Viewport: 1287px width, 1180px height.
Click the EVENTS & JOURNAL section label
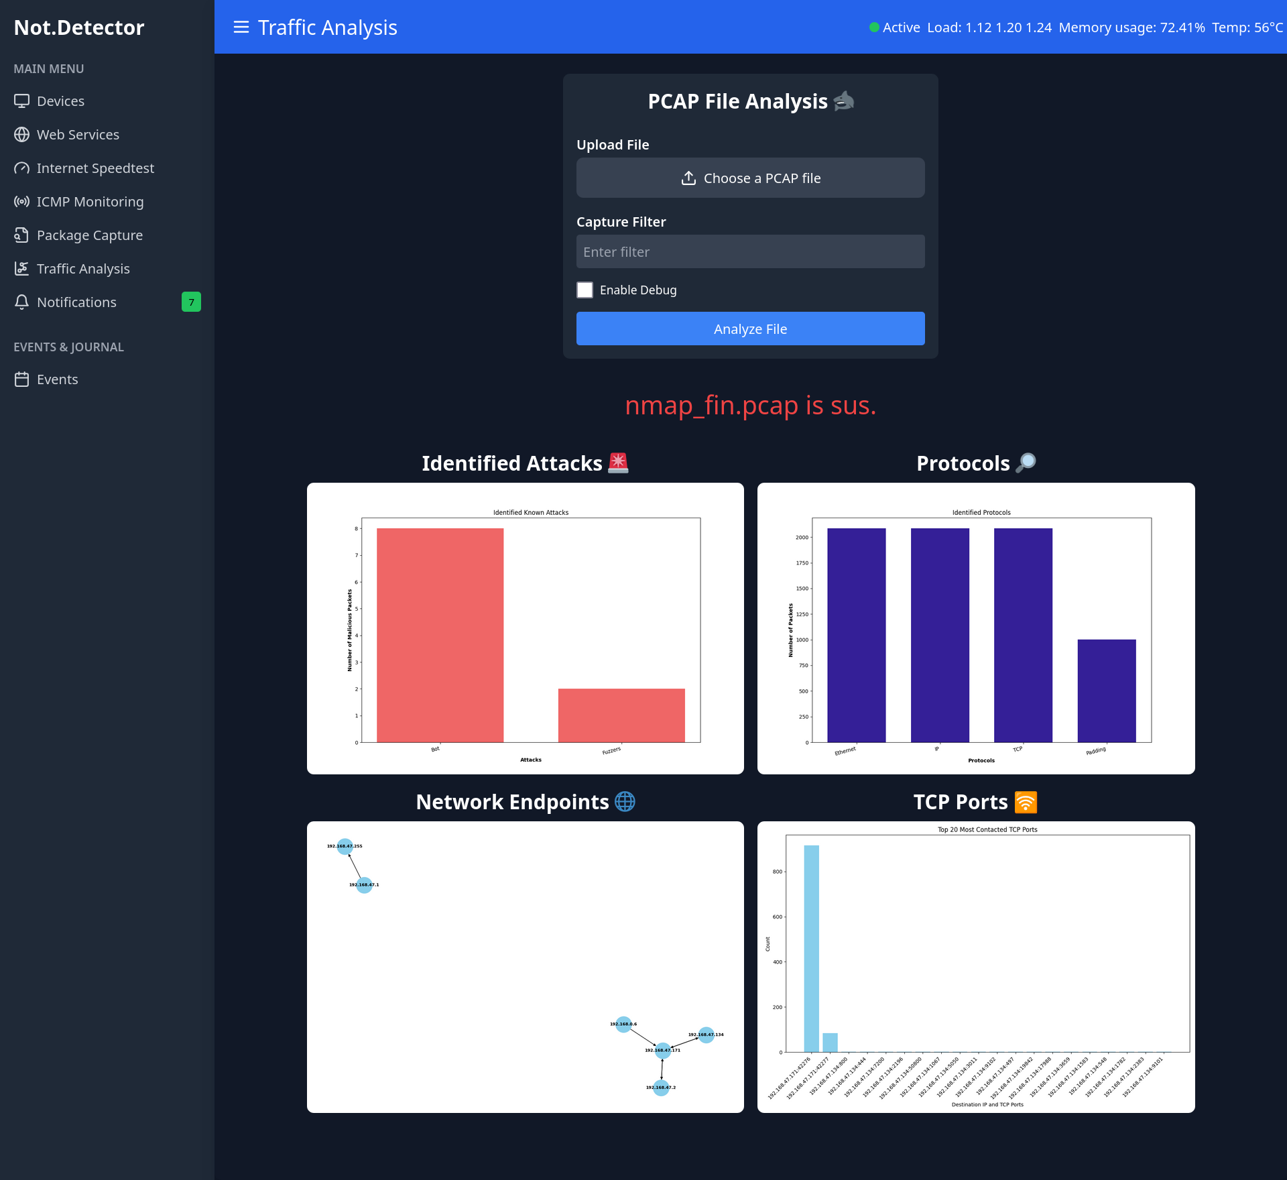click(x=68, y=347)
